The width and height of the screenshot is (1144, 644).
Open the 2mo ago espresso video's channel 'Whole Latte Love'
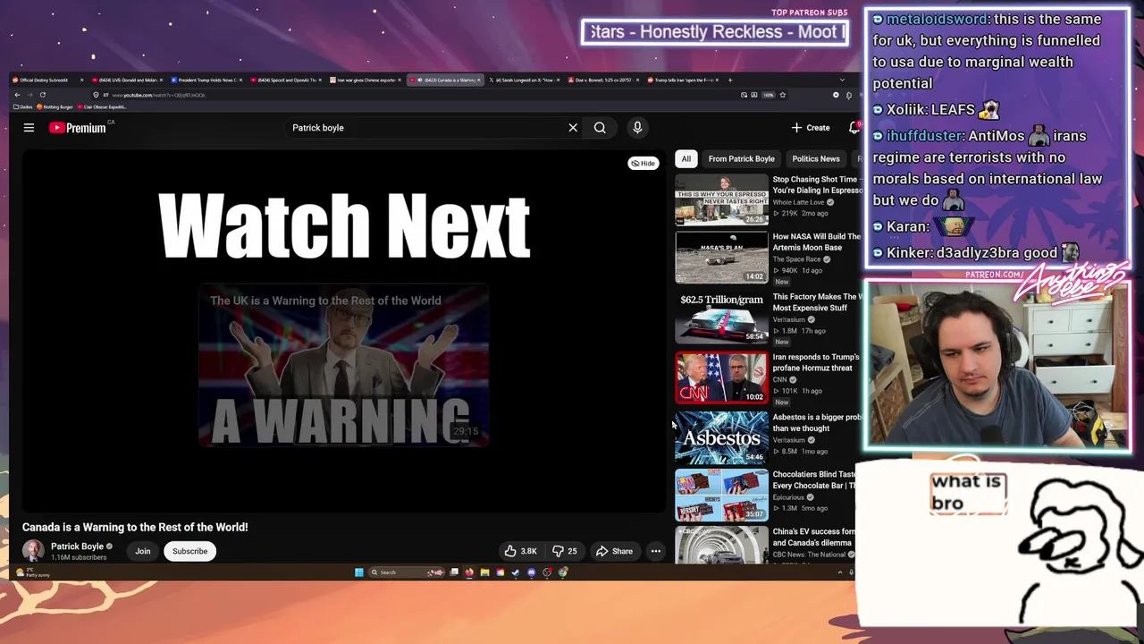click(798, 202)
